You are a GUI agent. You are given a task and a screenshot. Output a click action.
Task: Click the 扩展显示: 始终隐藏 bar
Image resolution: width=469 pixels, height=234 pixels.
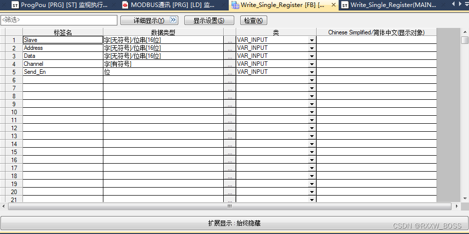coord(234,223)
